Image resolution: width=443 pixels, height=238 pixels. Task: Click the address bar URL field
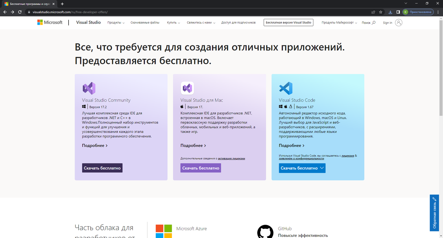tap(199, 12)
